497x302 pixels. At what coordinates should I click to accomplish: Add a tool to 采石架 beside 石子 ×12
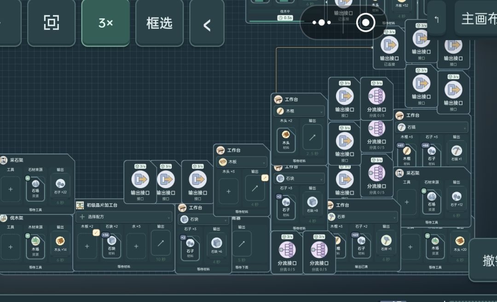click(407, 202)
